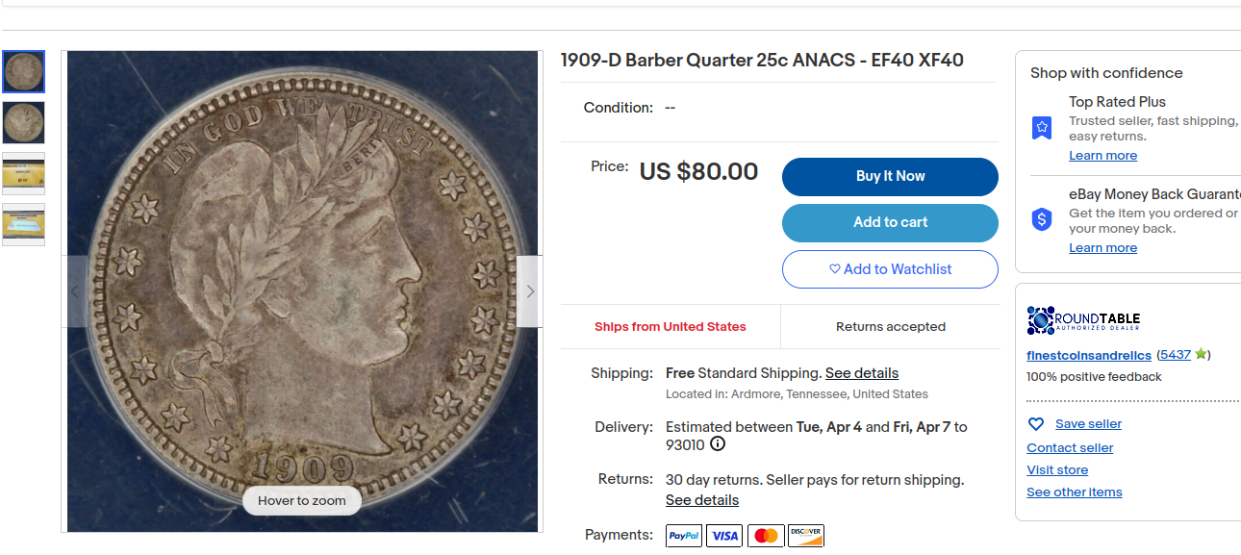Open finestcoinsandrelics seller profile link

click(x=1088, y=355)
